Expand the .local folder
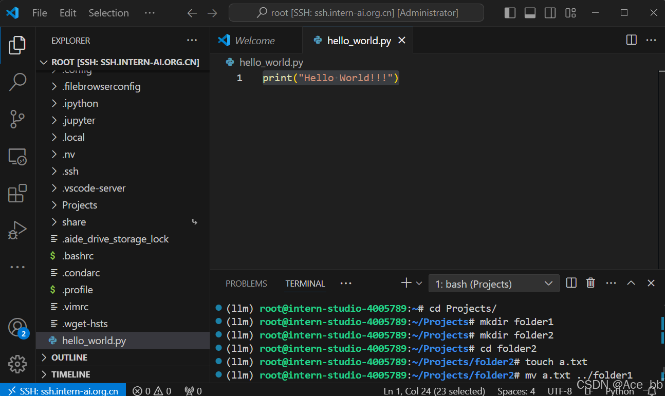This screenshot has height=396, width=665. pos(123,137)
